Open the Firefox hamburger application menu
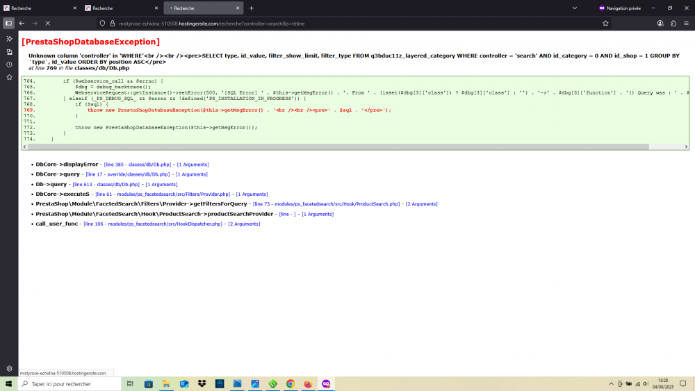Image resolution: width=695 pixels, height=391 pixels. click(686, 24)
